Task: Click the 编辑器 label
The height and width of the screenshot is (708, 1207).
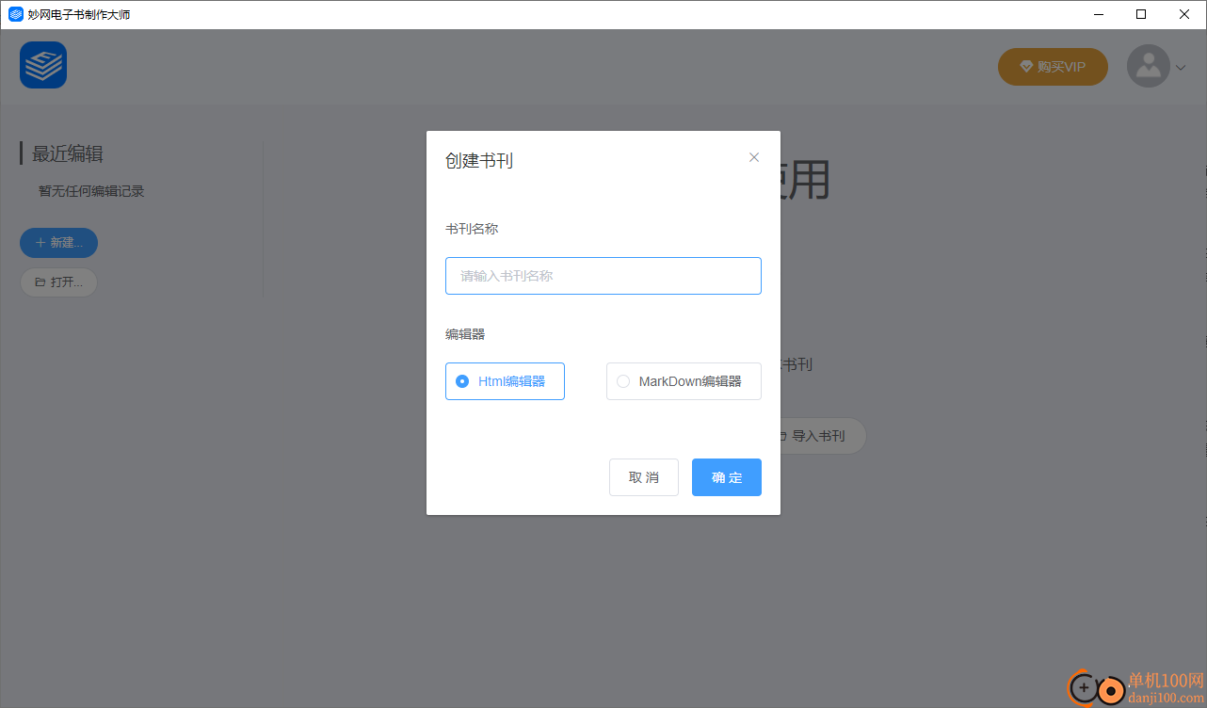Action: click(x=465, y=334)
